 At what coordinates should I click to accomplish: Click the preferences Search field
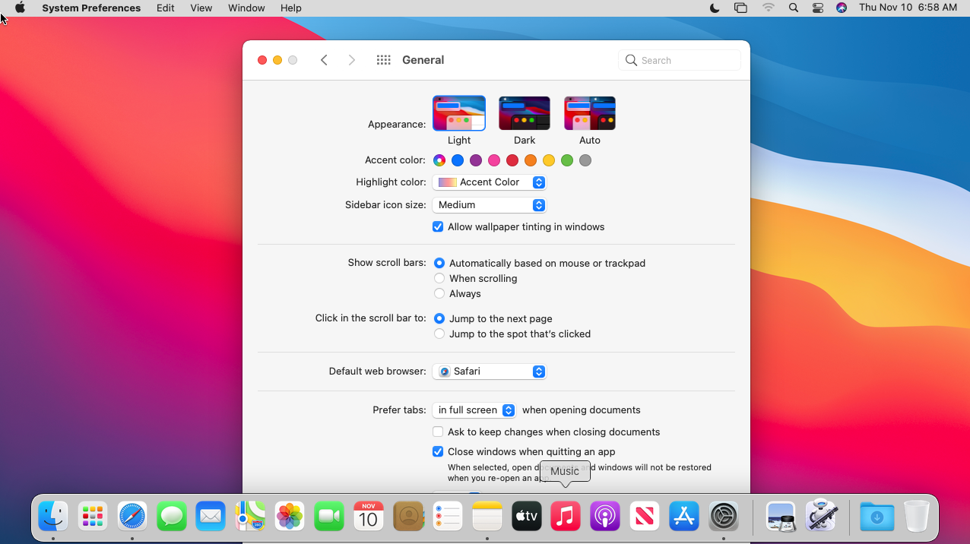[680, 60]
